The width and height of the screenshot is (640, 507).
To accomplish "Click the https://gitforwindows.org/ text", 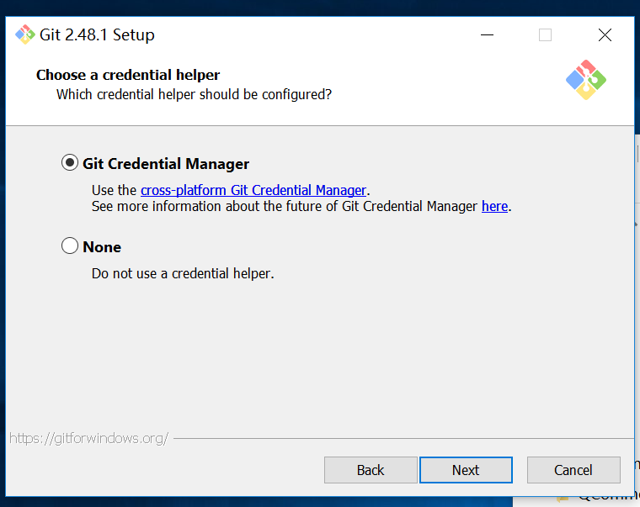I will click(x=88, y=438).
